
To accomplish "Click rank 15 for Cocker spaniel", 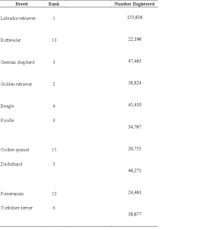I will pos(54,150).
